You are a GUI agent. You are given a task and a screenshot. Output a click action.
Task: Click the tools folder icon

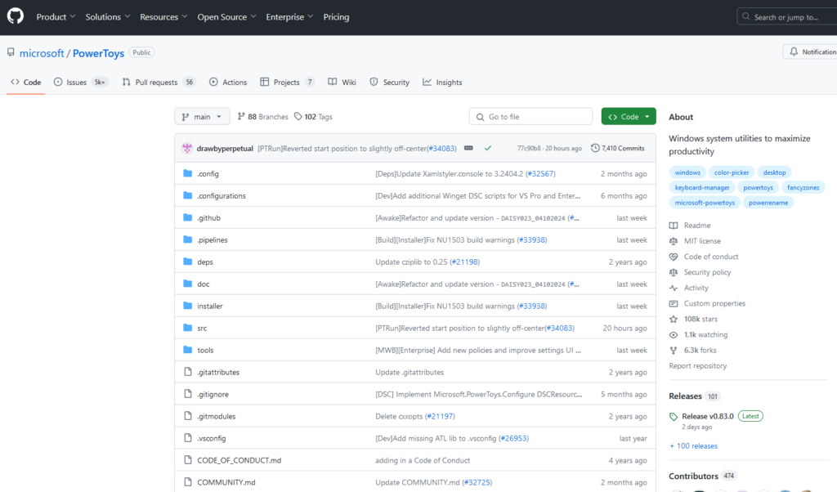point(187,350)
